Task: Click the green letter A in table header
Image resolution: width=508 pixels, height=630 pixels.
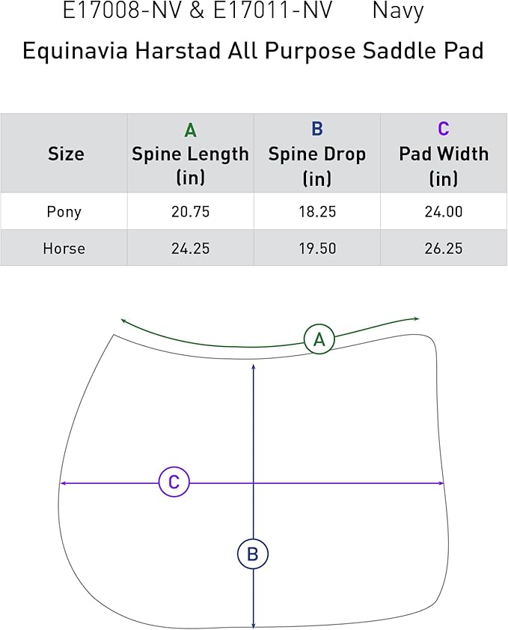Action: coord(190,130)
